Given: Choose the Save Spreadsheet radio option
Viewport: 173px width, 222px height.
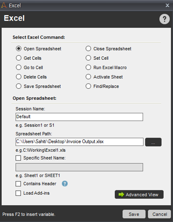Looking at the screenshot, I should tap(18, 86).
